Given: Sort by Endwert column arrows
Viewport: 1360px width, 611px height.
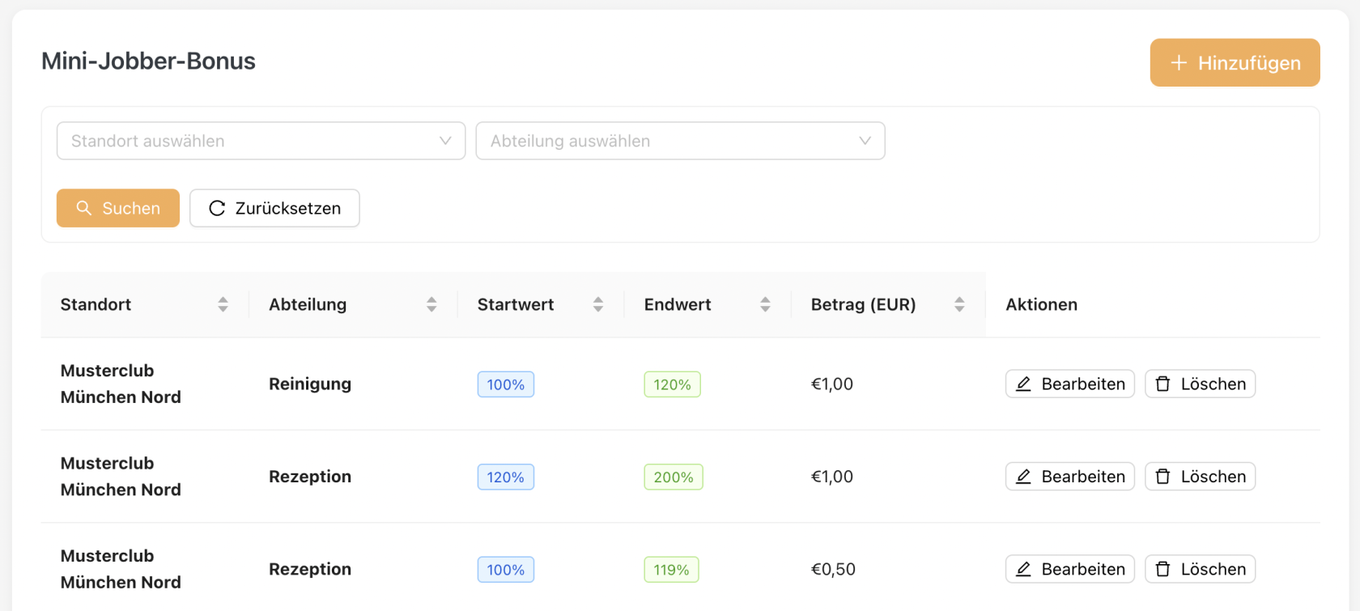Looking at the screenshot, I should coord(765,304).
